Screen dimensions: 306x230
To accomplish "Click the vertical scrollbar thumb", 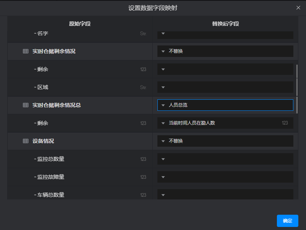I will (297, 89).
